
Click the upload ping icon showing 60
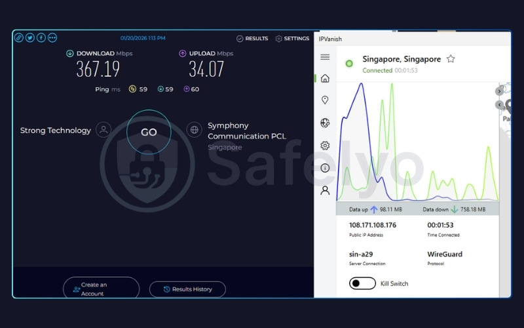(x=187, y=89)
